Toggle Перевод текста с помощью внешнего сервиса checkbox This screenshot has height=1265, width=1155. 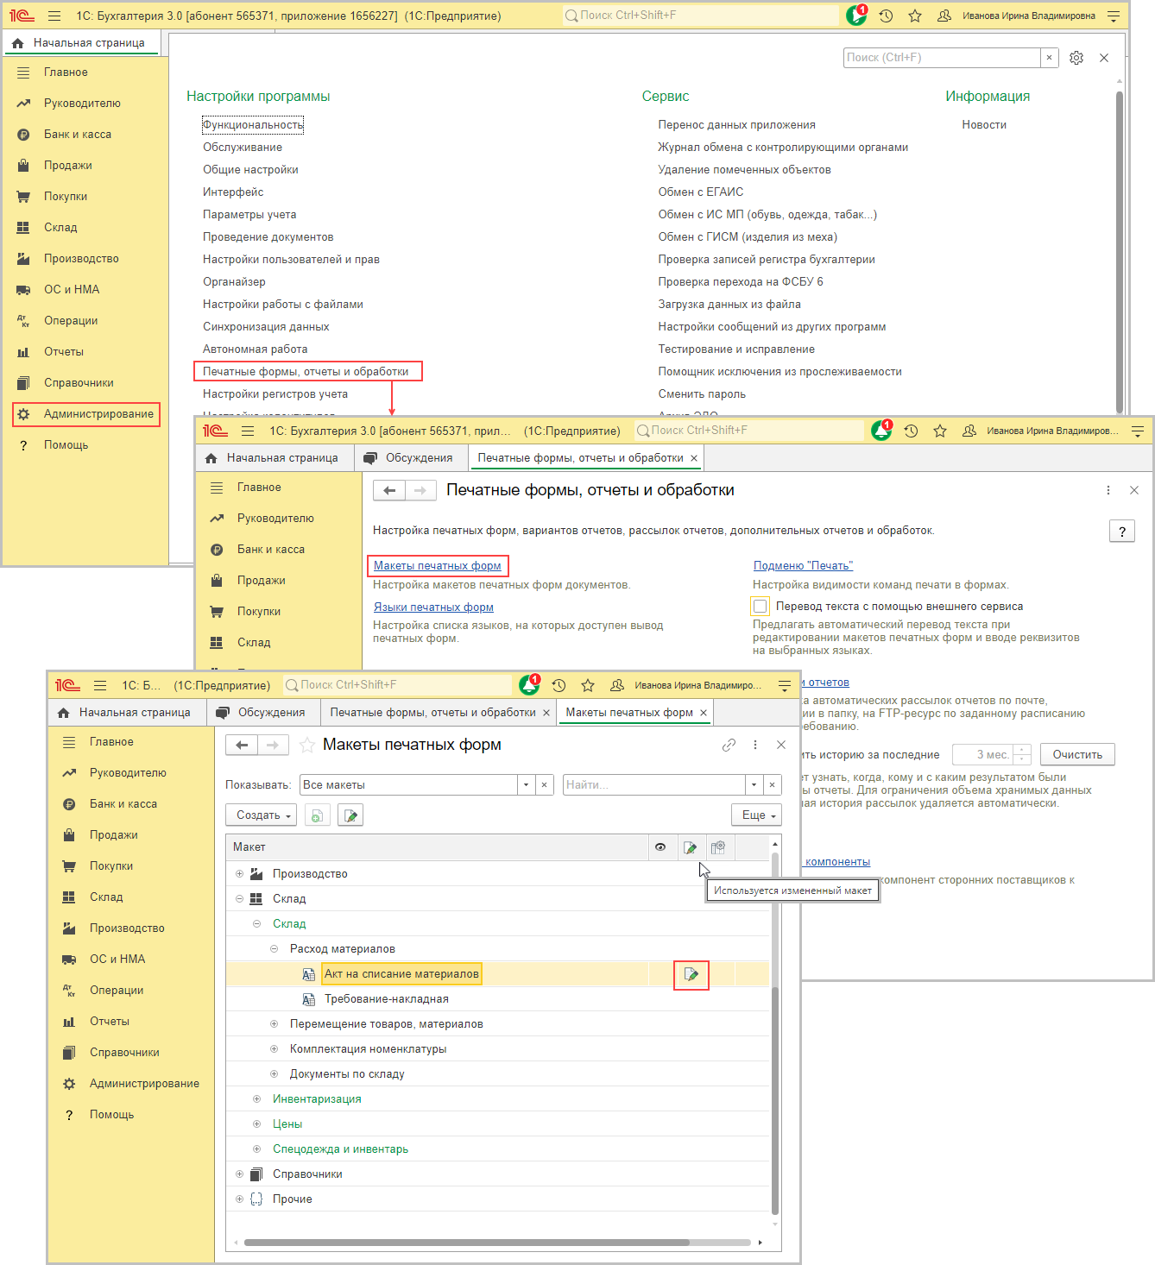(761, 607)
